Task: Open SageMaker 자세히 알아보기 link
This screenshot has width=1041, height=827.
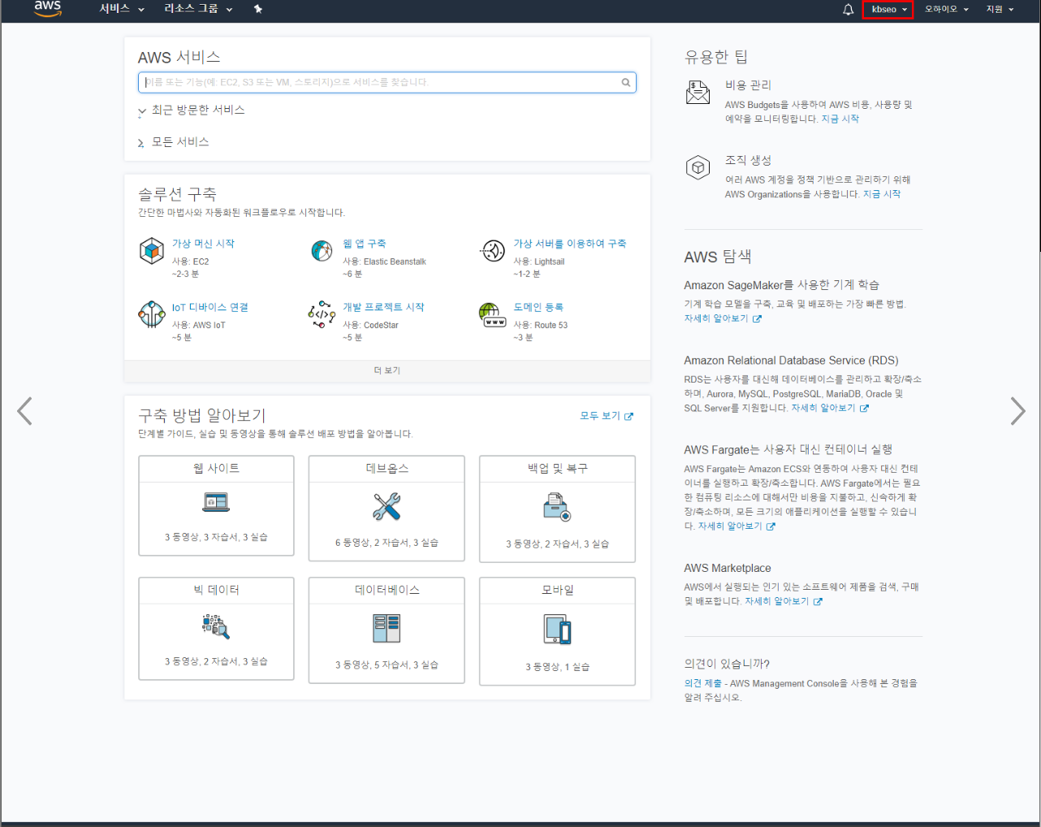Action: (x=723, y=318)
